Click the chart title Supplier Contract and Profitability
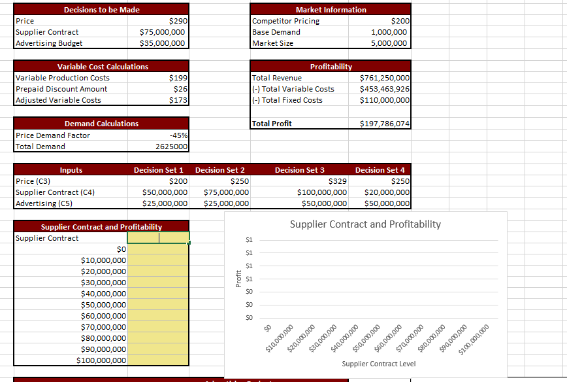Image resolution: width=567 pixels, height=382 pixels. pyautogui.click(x=365, y=224)
